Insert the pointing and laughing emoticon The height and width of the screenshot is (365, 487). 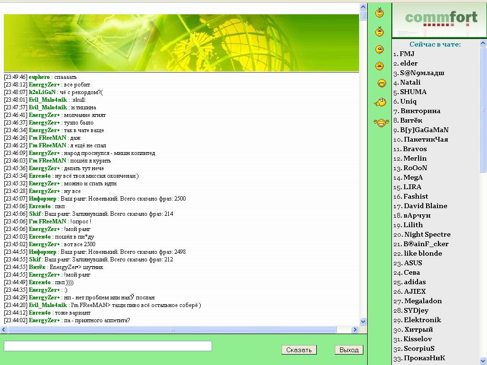(380, 102)
